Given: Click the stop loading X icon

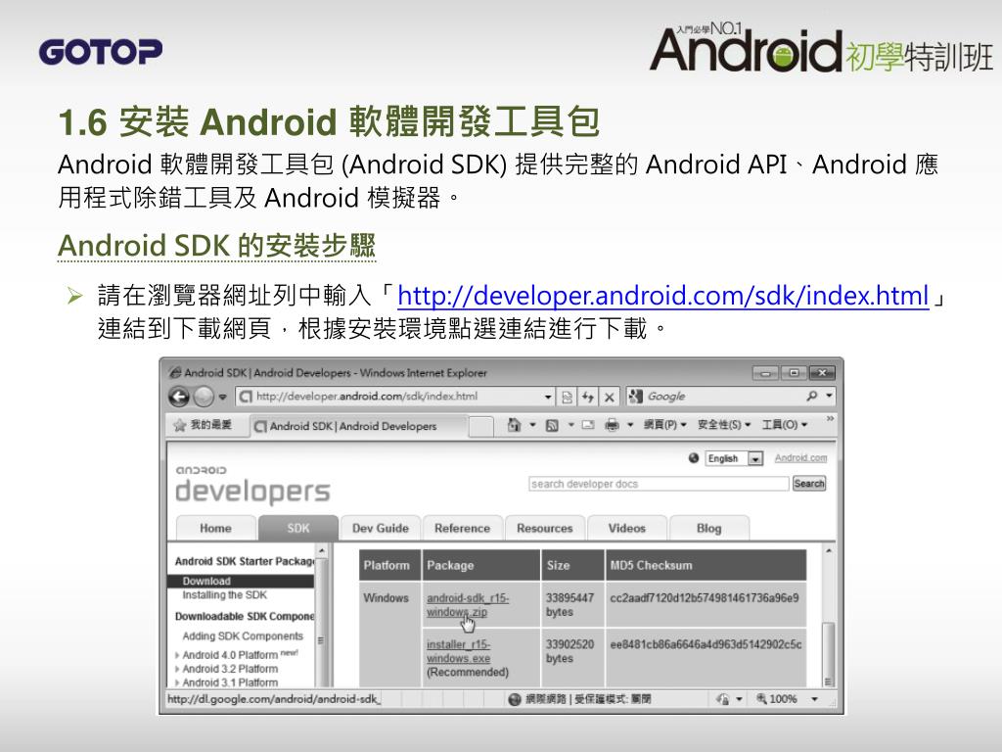Looking at the screenshot, I should coord(610,398).
